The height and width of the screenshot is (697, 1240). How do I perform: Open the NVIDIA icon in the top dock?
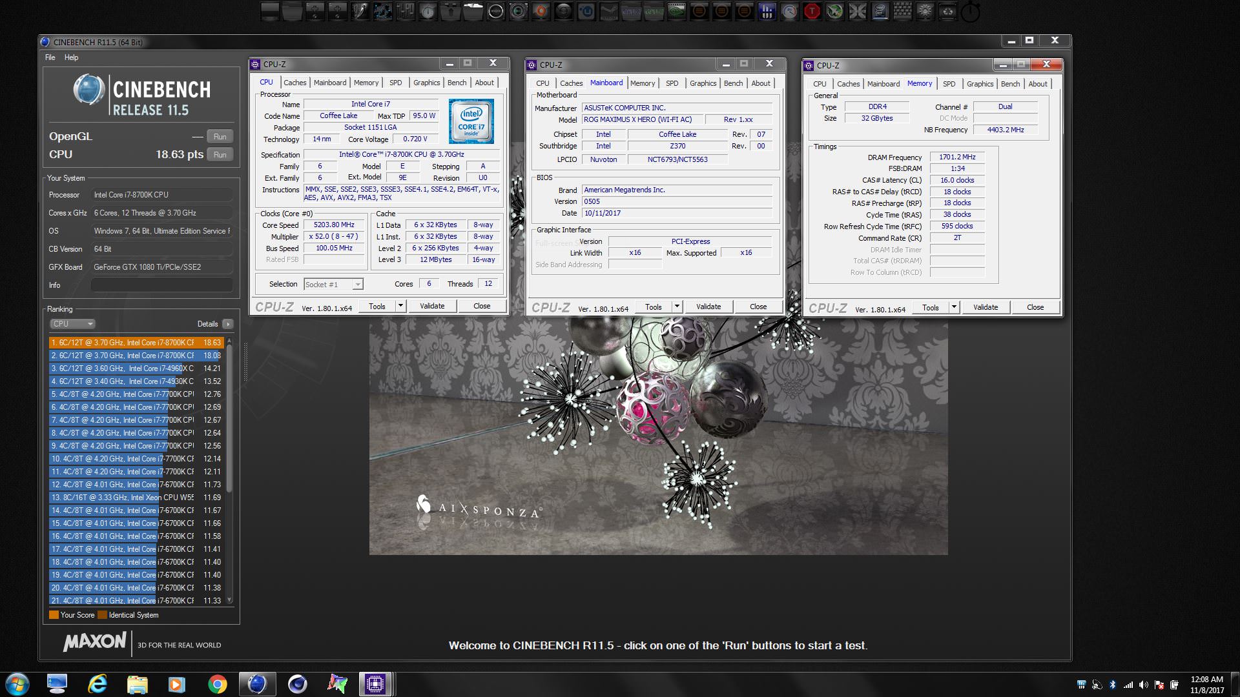click(676, 11)
